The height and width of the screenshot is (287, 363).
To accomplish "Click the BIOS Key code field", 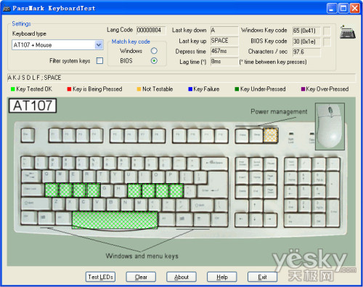I will (306, 41).
